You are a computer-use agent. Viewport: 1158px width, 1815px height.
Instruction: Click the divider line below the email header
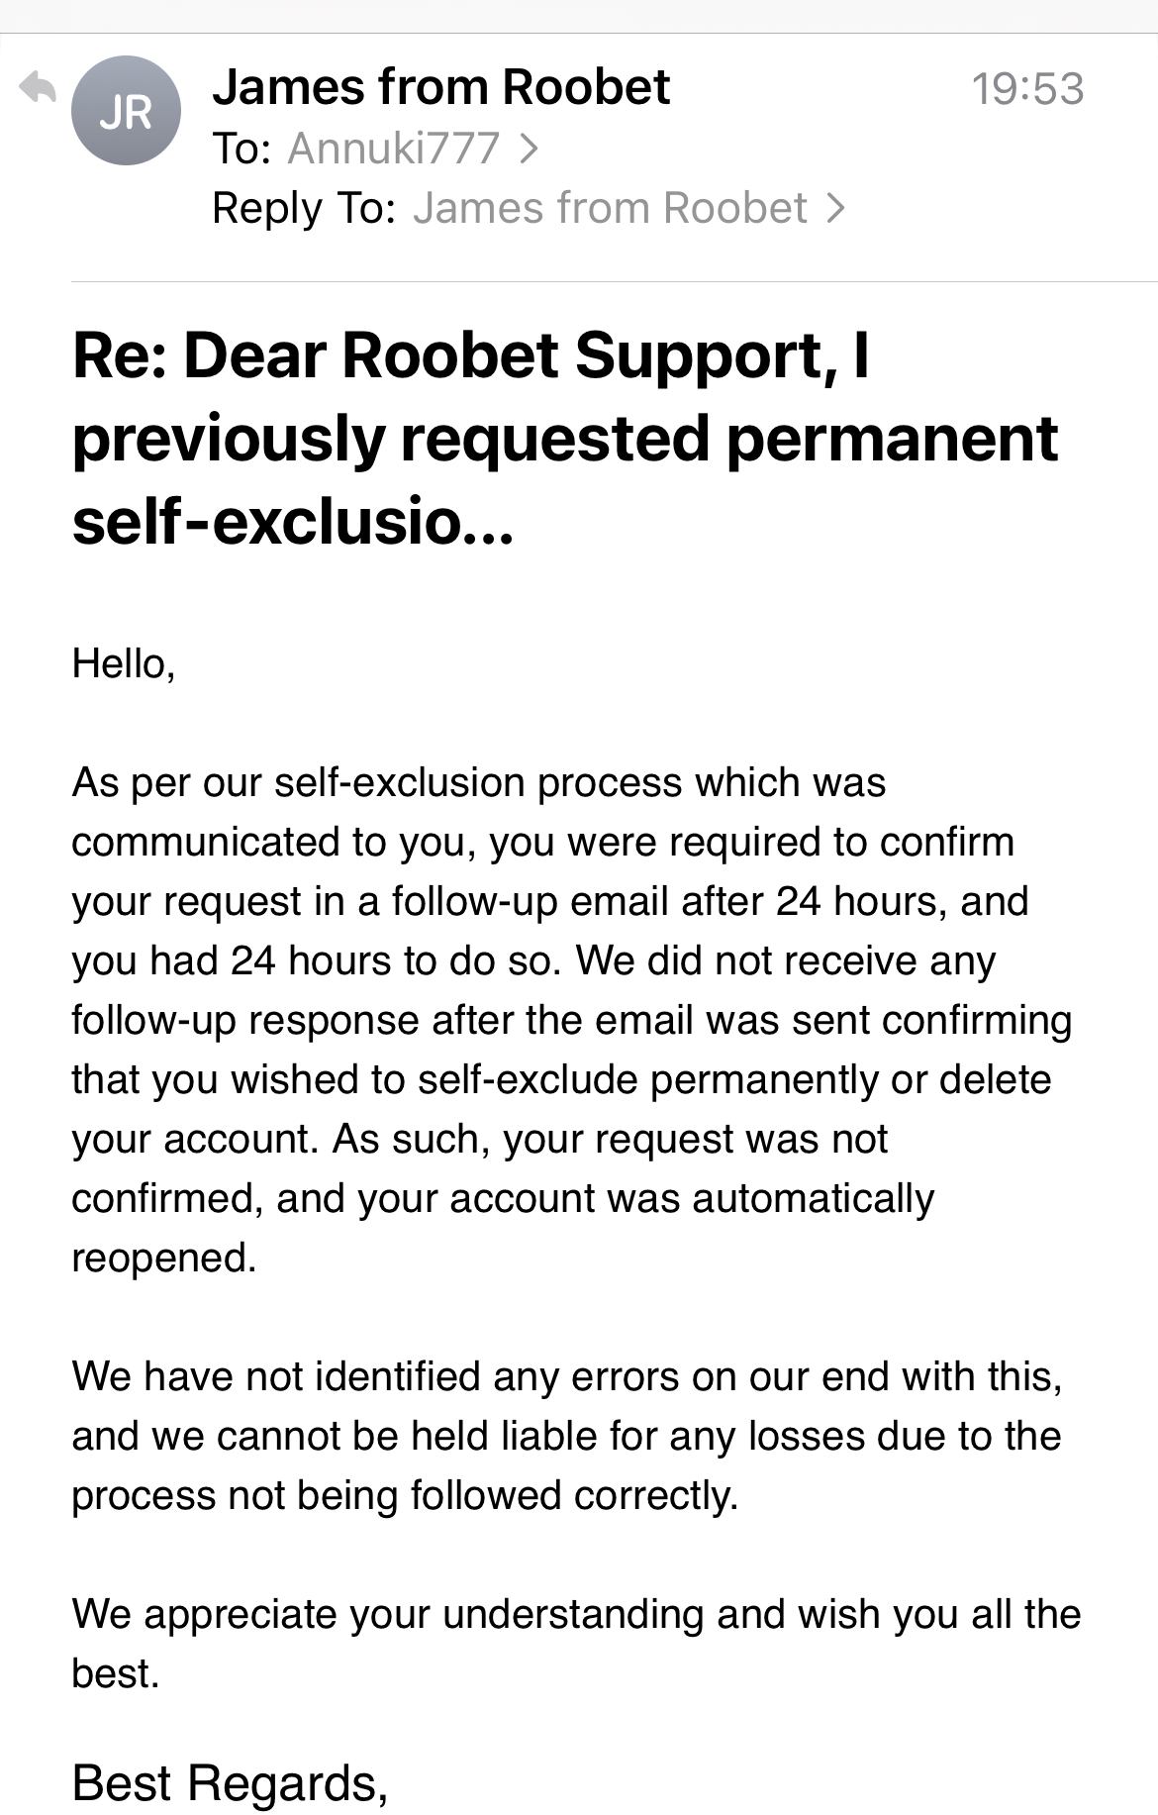point(614,281)
